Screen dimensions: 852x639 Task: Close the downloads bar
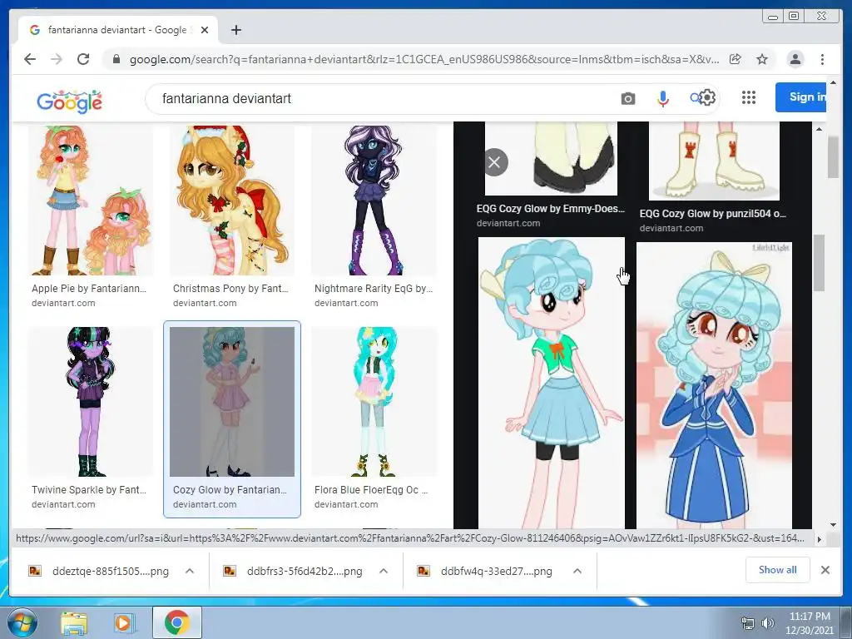coord(825,570)
